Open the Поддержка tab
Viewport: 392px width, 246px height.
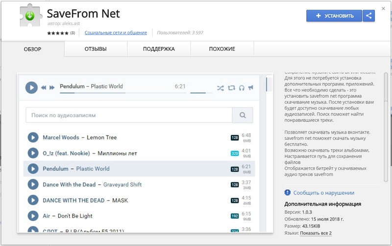[x=159, y=49]
